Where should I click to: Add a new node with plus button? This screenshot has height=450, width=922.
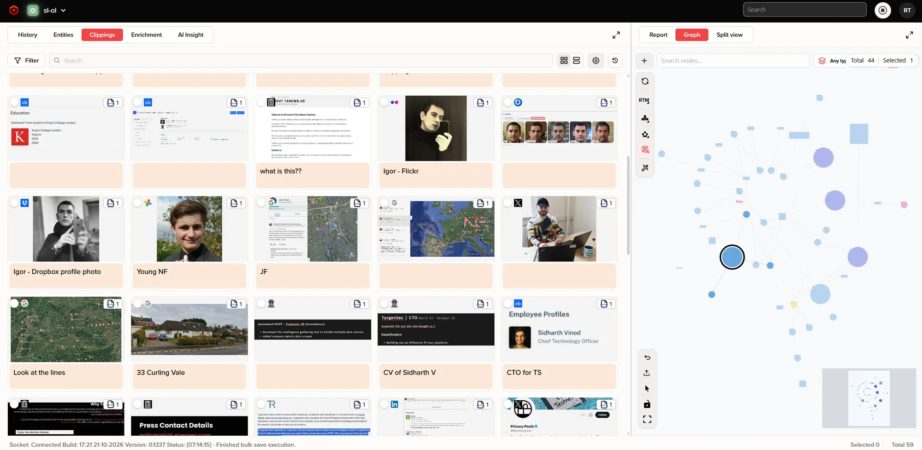pos(644,61)
